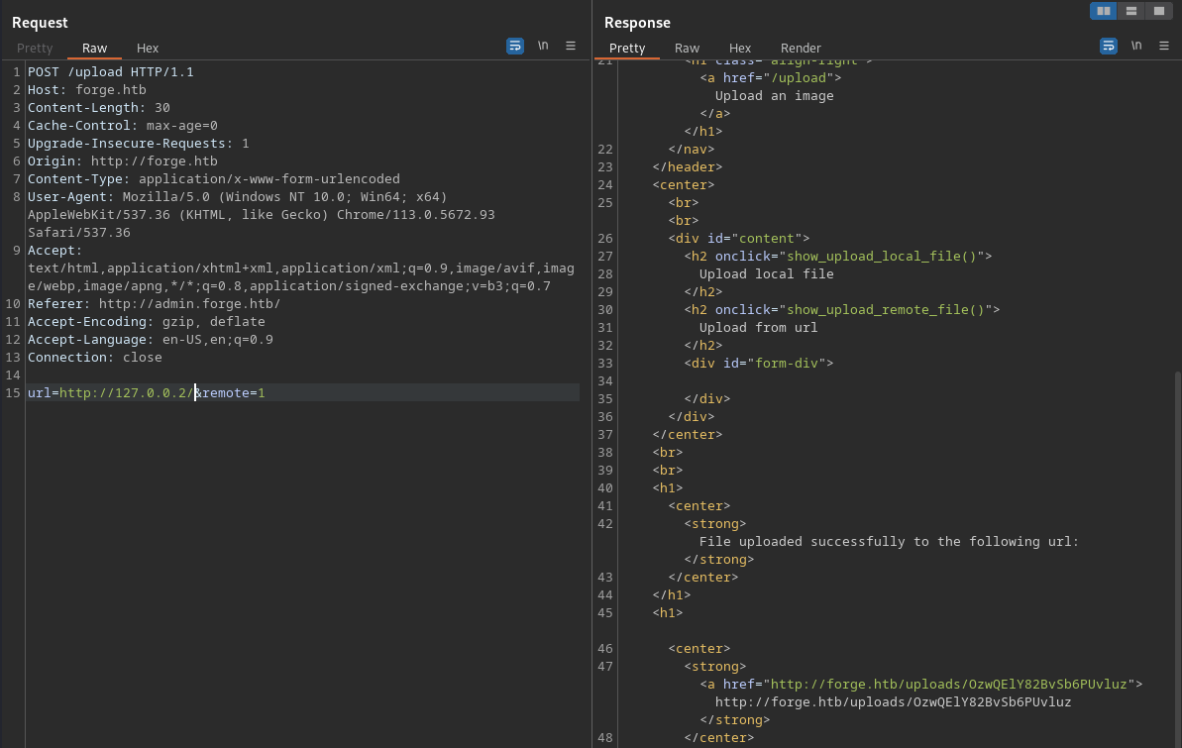Switch to the Response Pretty tab

[627, 48]
